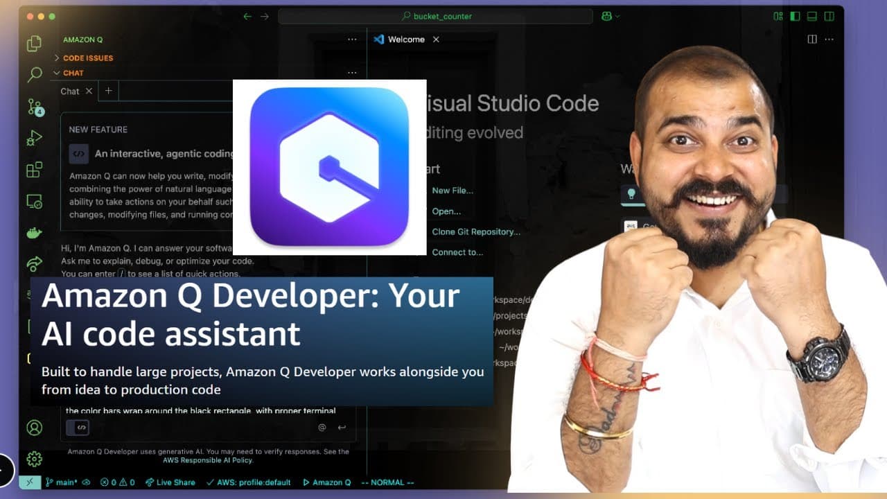Screen dimensions: 887x499
Task: Open the errors and warnings problems indicator
Action: tap(117, 482)
